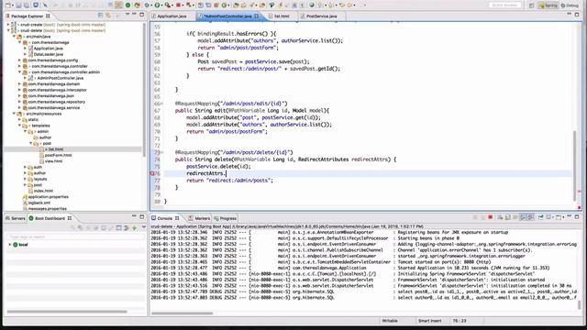This screenshot has height=330, width=587.
Task: Maximize the Package Explorer panel
Action: click(142, 15)
